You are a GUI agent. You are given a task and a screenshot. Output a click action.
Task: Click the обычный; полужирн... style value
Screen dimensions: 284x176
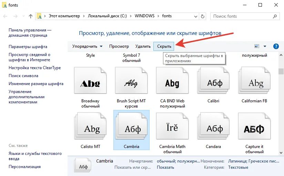click(x=178, y=161)
